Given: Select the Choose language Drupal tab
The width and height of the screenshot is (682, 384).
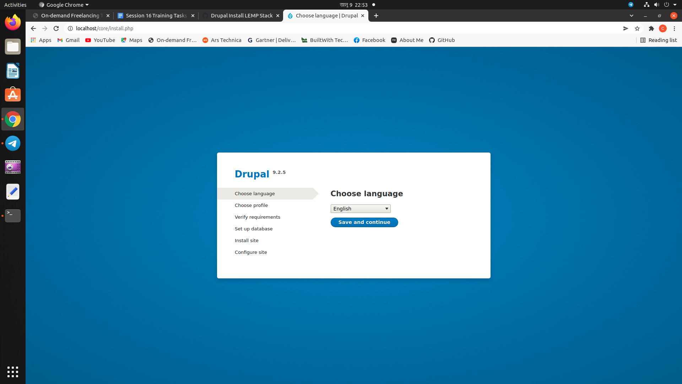Looking at the screenshot, I should [x=326, y=16].
